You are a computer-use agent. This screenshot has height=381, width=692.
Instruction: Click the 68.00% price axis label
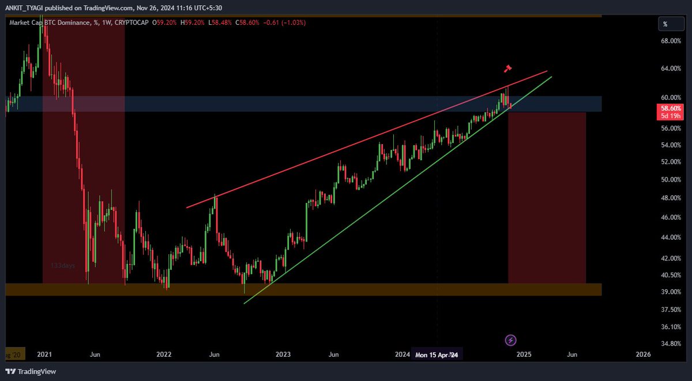[671, 41]
